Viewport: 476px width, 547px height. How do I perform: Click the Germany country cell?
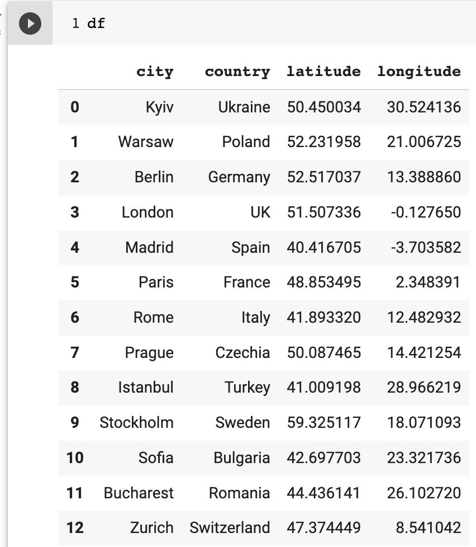pyautogui.click(x=239, y=177)
